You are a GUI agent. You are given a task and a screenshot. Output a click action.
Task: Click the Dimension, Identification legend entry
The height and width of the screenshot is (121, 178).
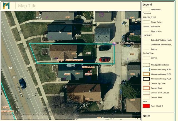(x=161, y=45)
